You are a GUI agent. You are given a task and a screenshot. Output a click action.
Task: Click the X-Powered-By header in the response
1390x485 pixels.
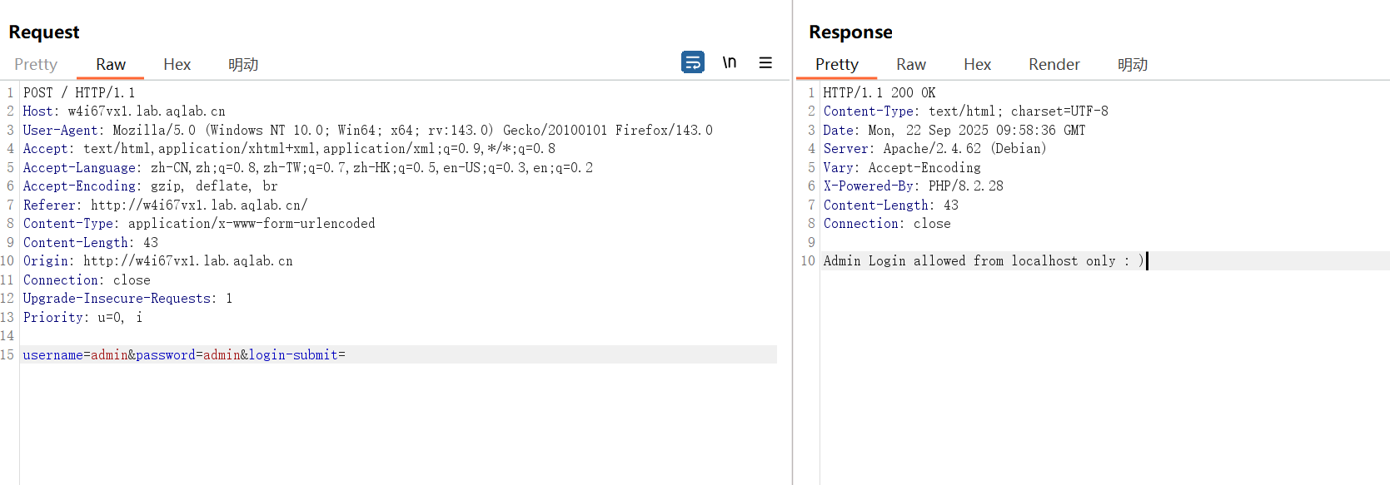tap(913, 186)
